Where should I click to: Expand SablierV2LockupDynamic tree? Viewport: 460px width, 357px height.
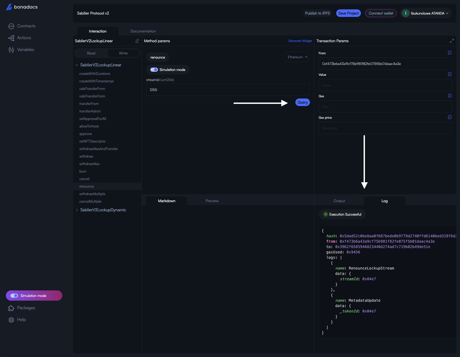pyautogui.click(x=77, y=210)
